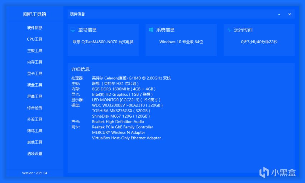Screen dimensions: 305x183
Task: Click the 硬盘: label
Action: [x=76, y=105]
